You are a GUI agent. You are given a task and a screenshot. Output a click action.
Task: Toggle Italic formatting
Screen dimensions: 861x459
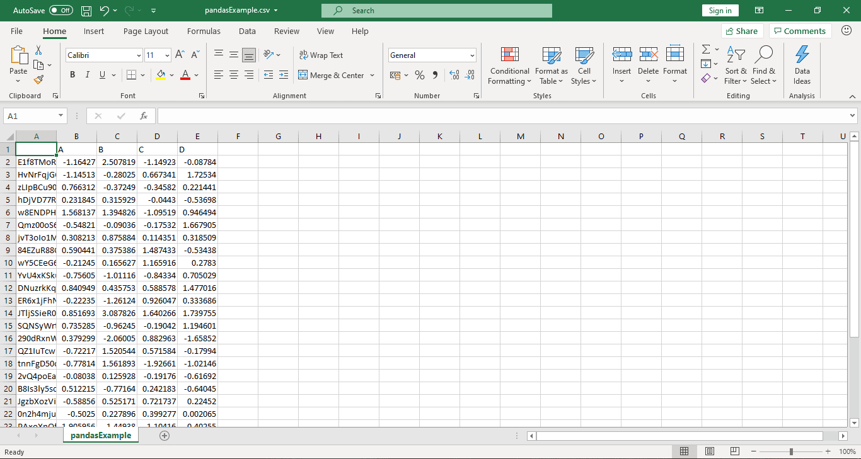click(88, 75)
